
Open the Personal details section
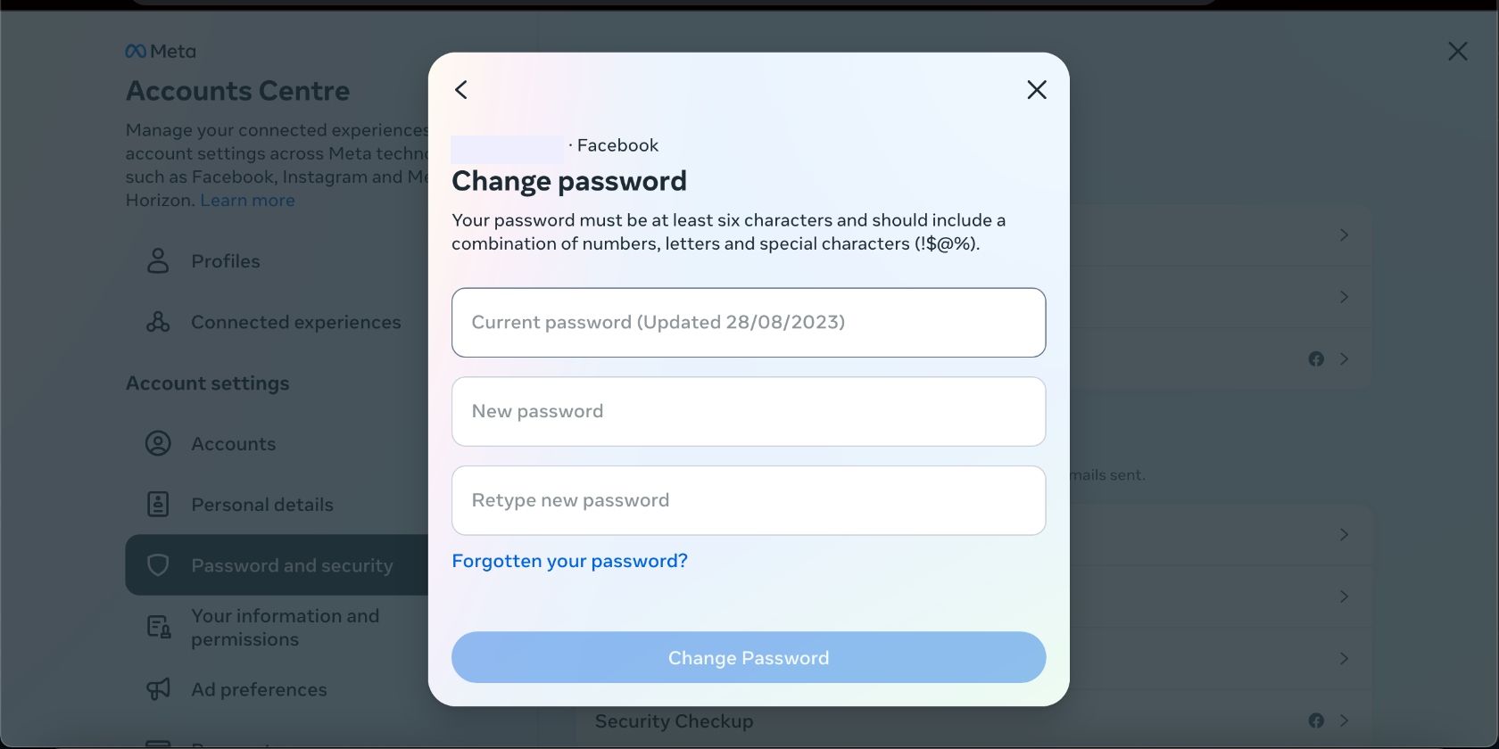pyautogui.click(x=261, y=504)
